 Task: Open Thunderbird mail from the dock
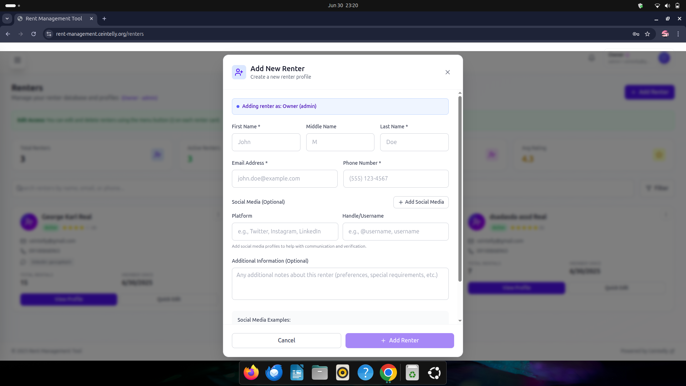tap(274, 373)
